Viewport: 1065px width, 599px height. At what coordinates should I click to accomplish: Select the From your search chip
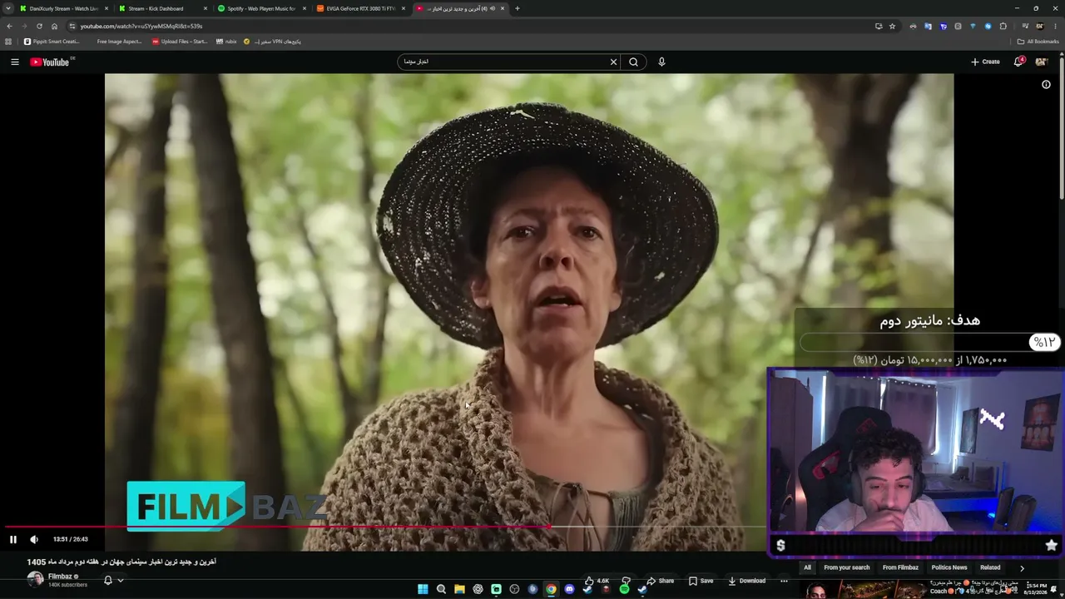846,567
